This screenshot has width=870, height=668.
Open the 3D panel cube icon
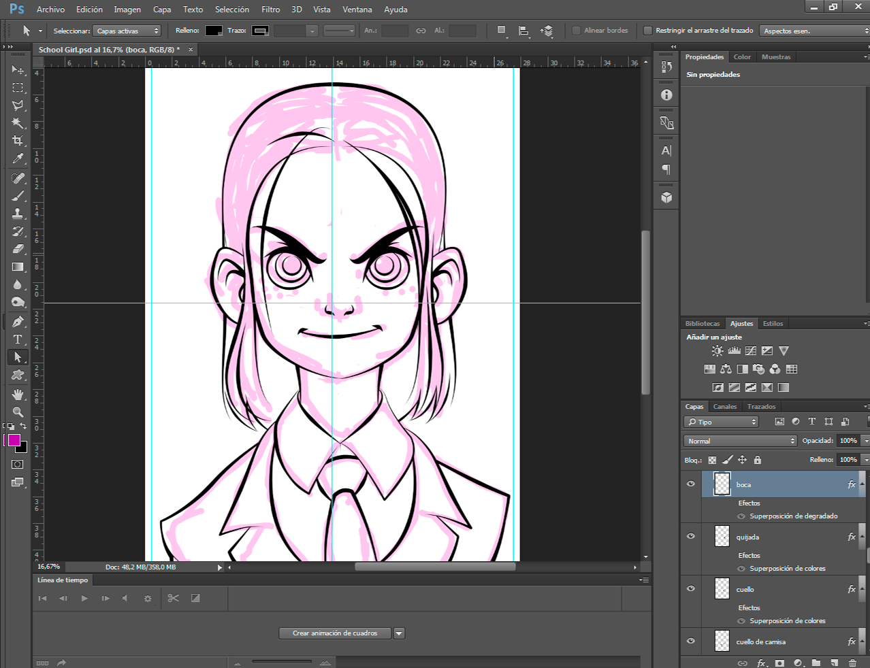click(x=666, y=197)
